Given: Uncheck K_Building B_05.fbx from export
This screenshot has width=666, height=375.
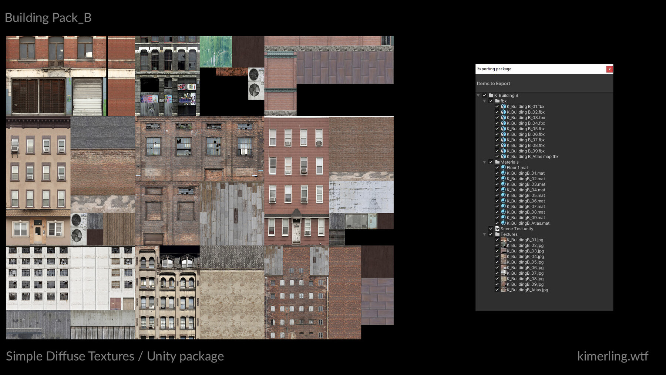Looking at the screenshot, I should pos(497,128).
